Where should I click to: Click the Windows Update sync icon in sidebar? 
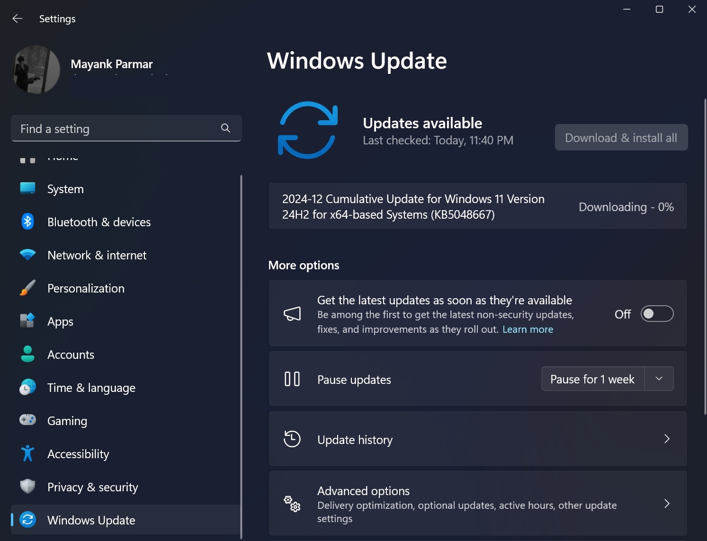(28, 519)
